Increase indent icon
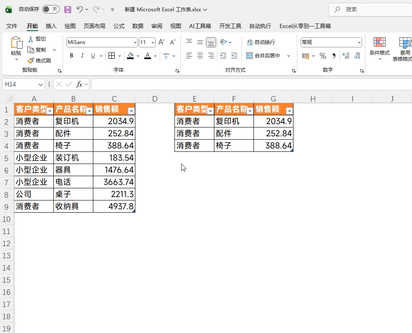 [234, 56]
